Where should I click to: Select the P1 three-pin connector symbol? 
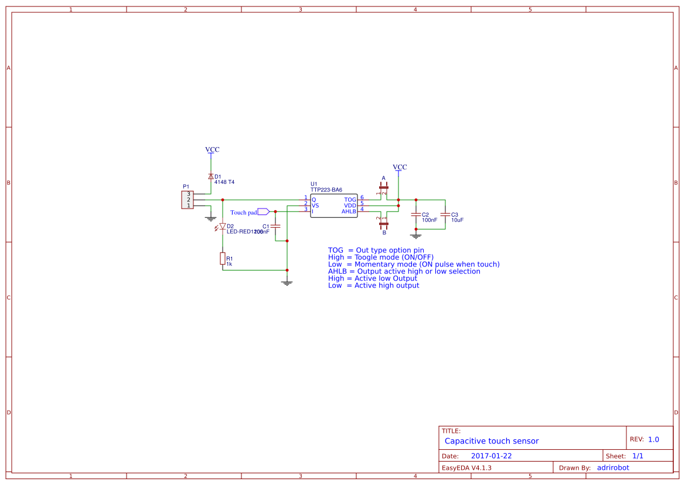[186, 199]
